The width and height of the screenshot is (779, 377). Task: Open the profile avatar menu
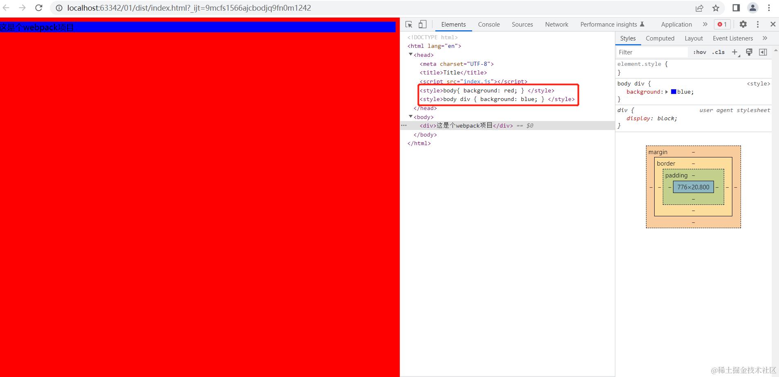(x=753, y=8)
